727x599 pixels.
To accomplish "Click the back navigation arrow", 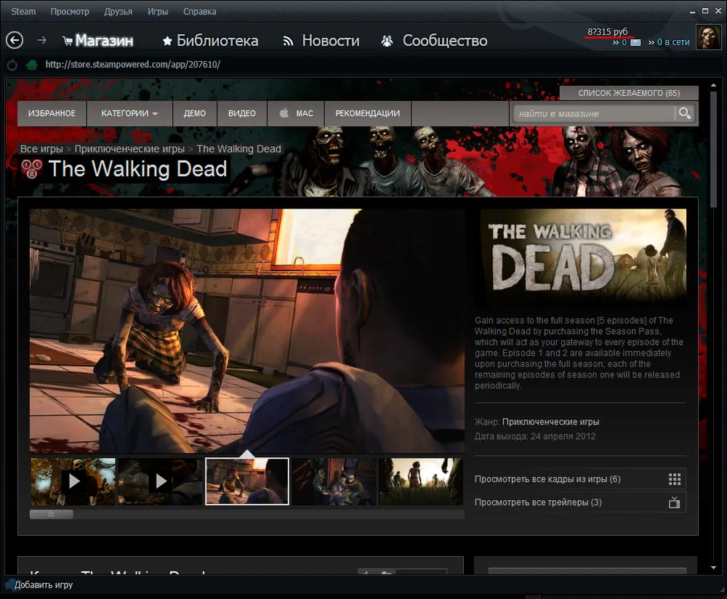I will click(x=14, y=41).
